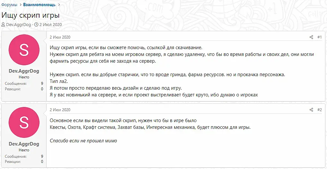The height and width of the screenshot is (169, 327).
Task: Open Dev.AggrDog username in the second post
Action: (24, 144)
